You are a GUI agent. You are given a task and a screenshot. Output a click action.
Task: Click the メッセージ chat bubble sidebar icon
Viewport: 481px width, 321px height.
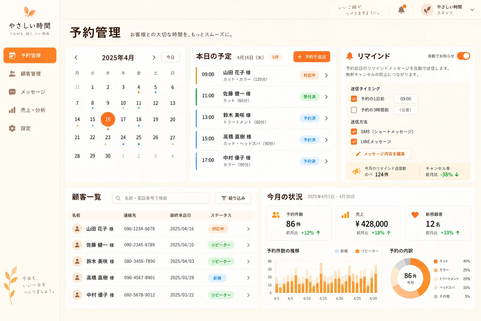[12, 92]
